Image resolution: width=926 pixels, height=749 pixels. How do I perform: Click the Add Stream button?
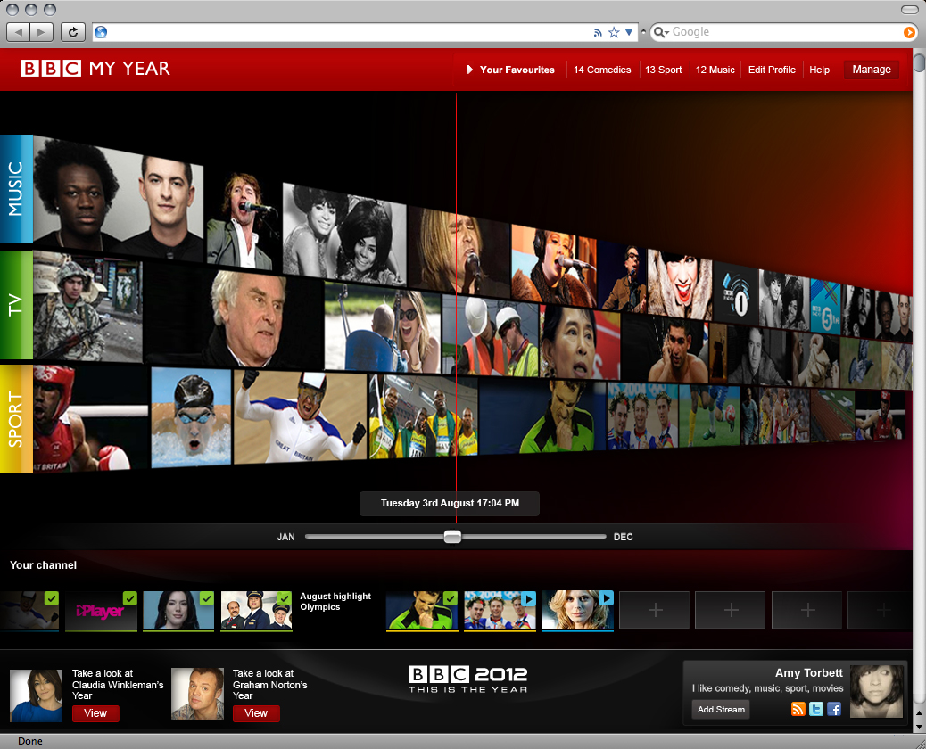coord(721,710)
